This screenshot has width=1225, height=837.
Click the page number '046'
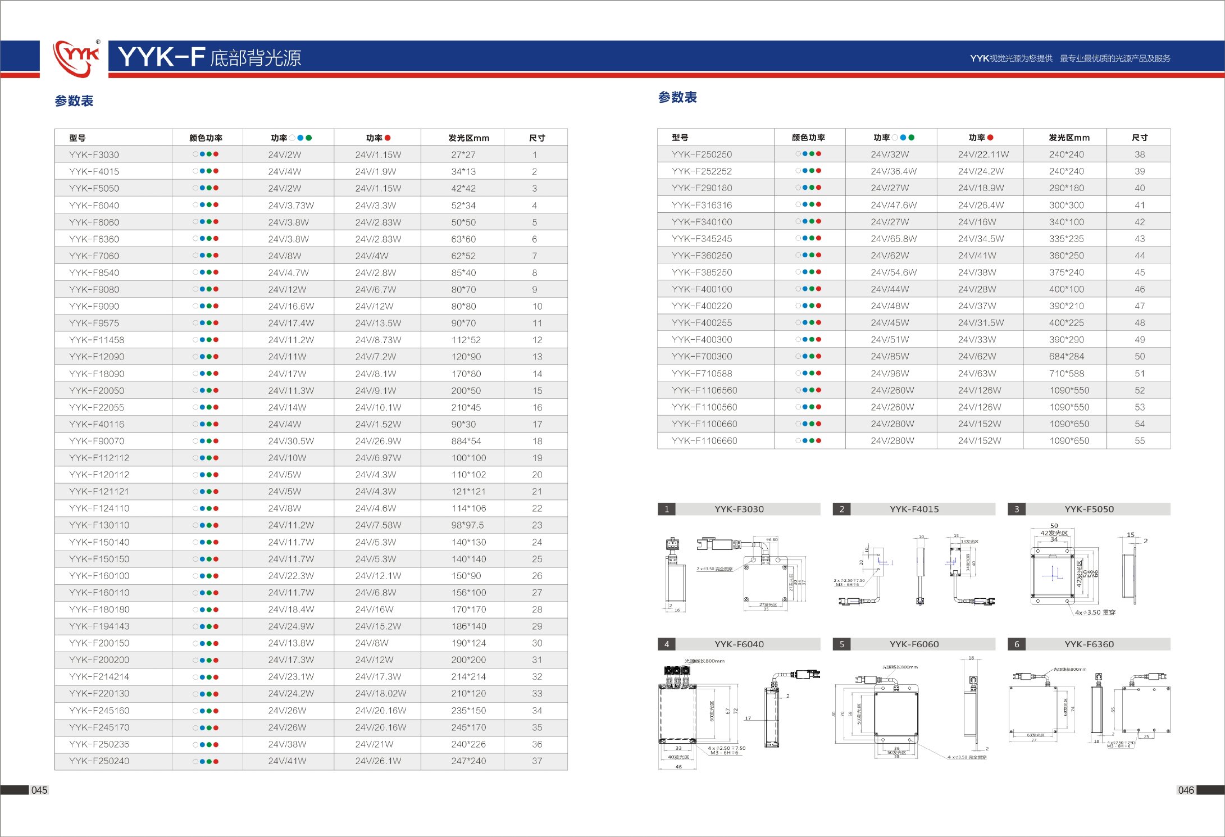1186,790
